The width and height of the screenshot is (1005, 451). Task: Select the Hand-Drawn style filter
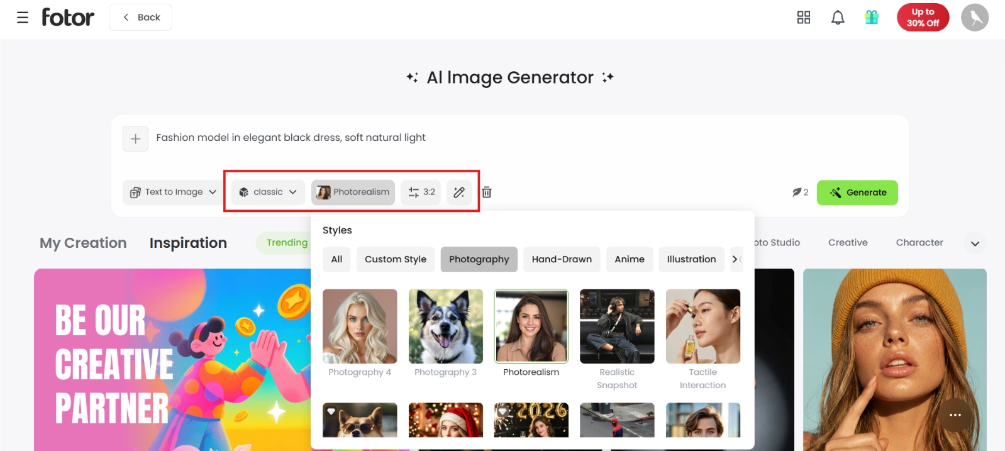[x=562, y=259]
